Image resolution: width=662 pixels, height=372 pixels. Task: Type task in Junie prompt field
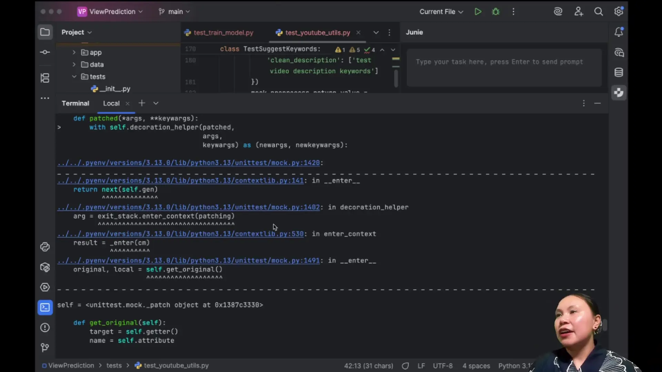click(504, 68)
